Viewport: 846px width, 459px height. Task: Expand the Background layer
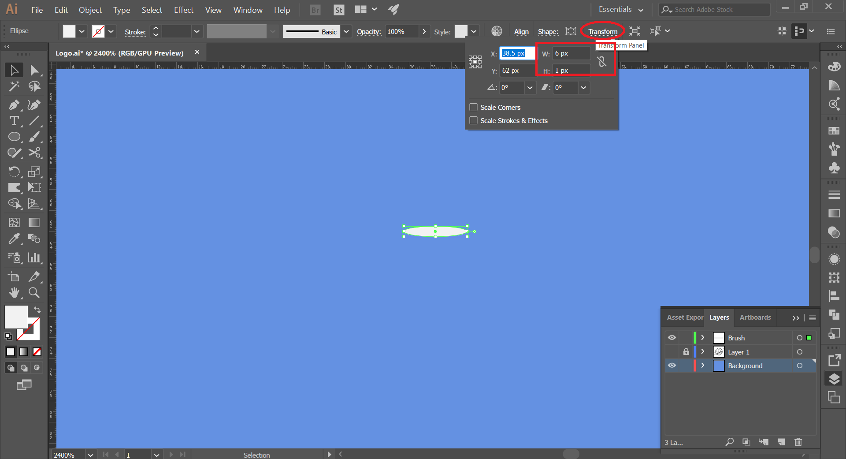click(x=703, y=366)
